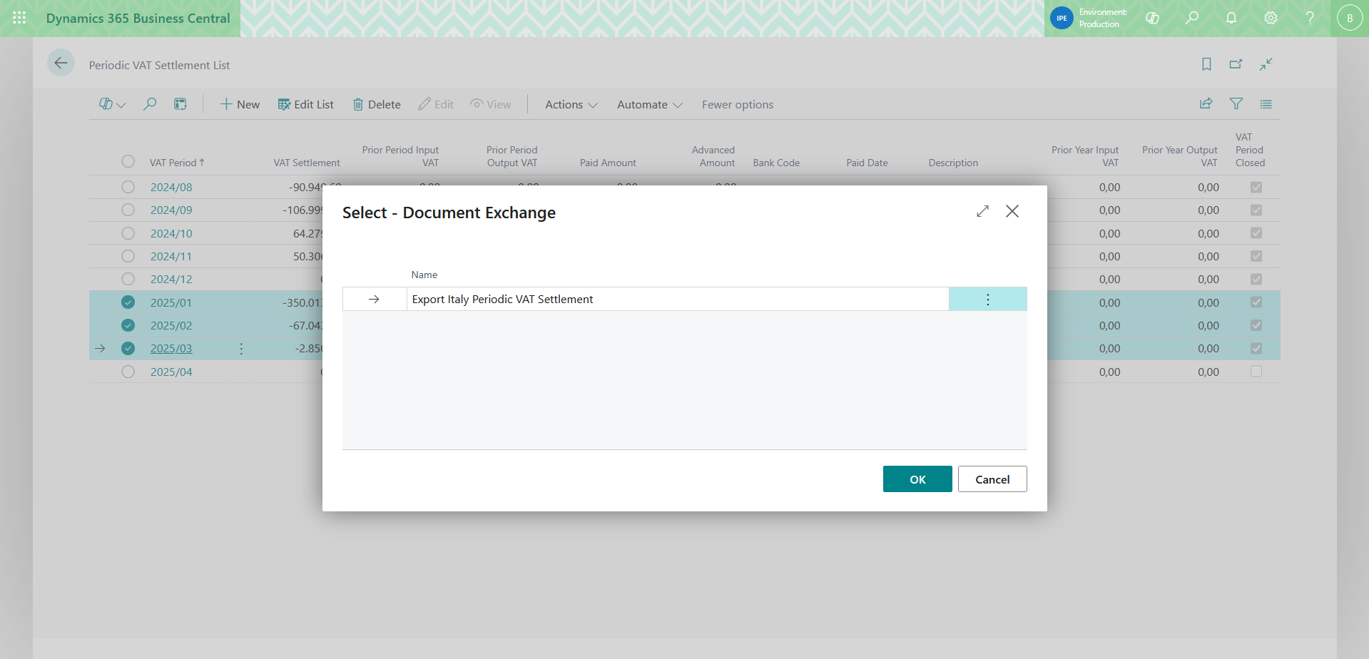Open the 2024/11 VAT period link
This screenshot has width=1369, height=659.
171,256
